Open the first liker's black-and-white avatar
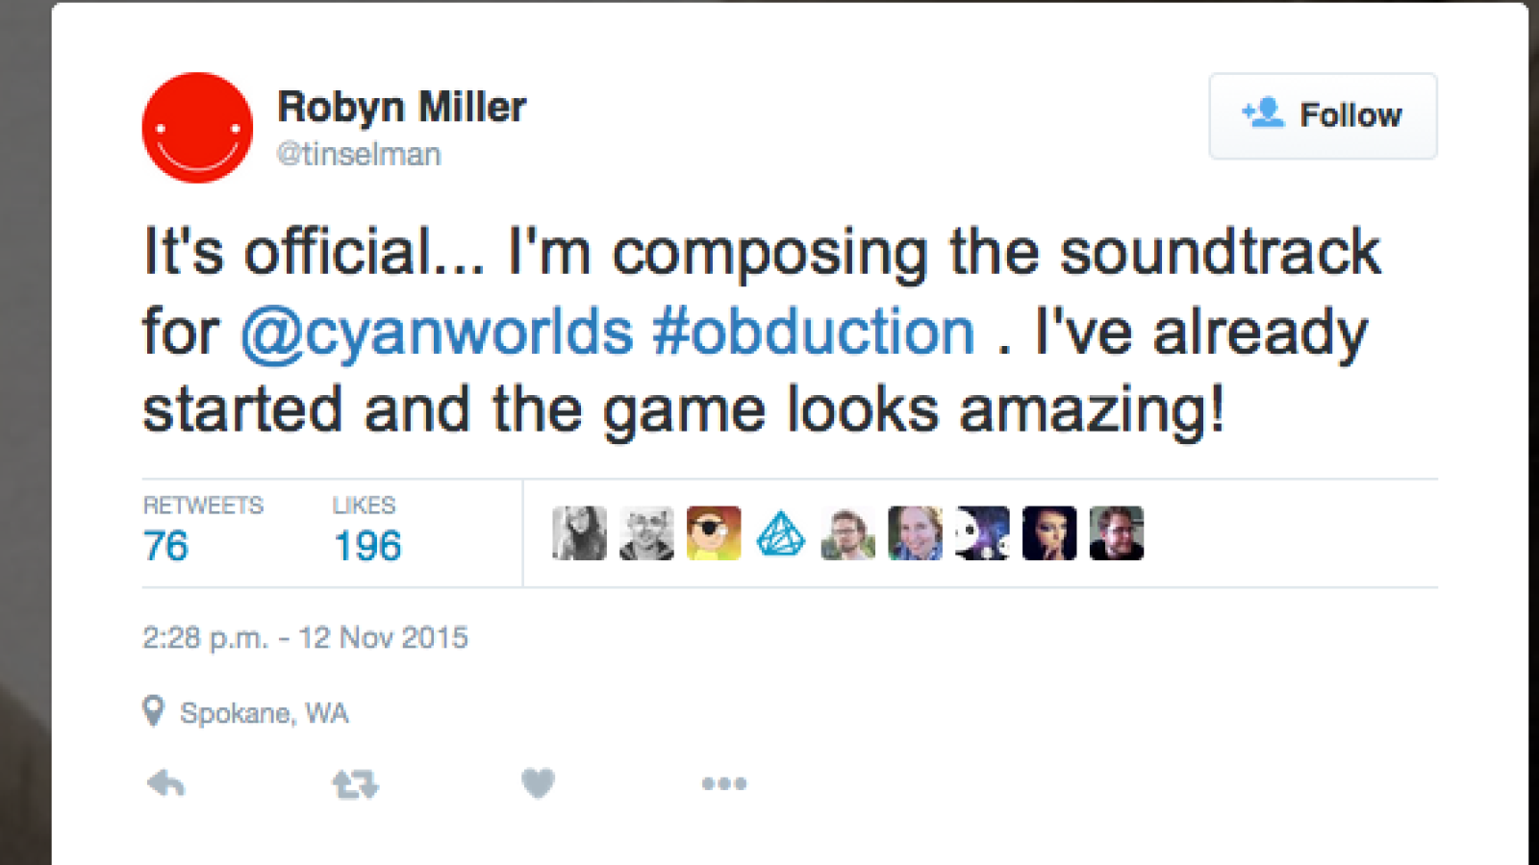The width and height of the screenshot is (1539, 865). 579,533
